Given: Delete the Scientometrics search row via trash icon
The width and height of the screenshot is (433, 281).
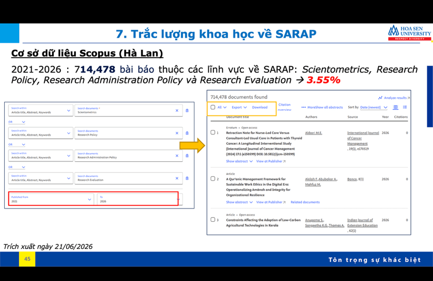Looking at the screenshot, I should pos(187,110).
